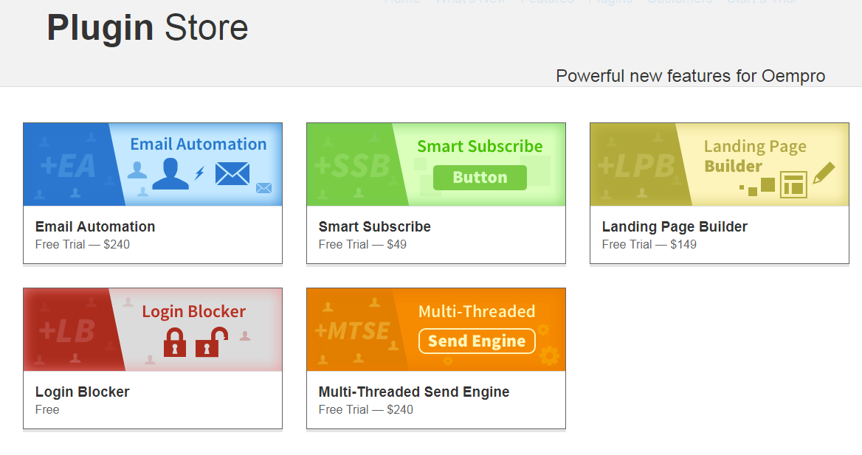Click the +LPB badge on the yellow banner
The width and height of the screenshot is (862, 455).
coord(635,166)
